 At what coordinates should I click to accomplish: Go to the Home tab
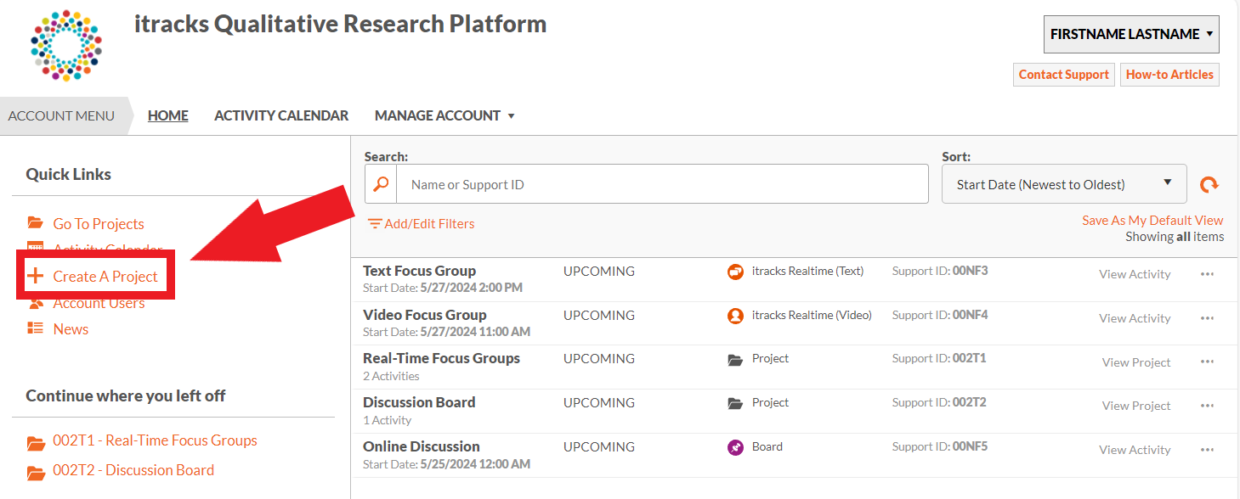(168, 115)
